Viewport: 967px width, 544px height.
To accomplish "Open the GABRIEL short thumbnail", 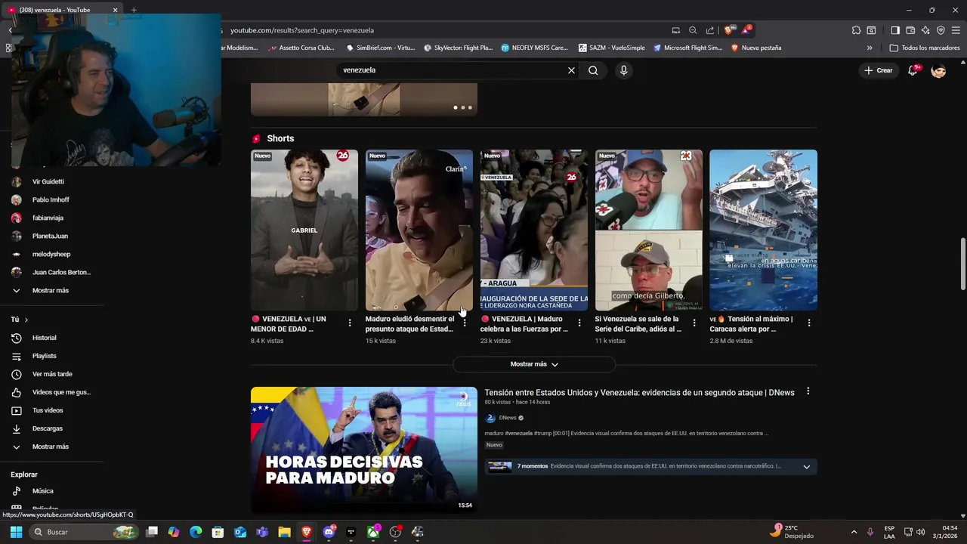I will pos(304,230).
